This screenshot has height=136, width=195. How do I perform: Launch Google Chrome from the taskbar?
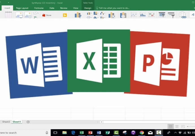pos(142,133)
